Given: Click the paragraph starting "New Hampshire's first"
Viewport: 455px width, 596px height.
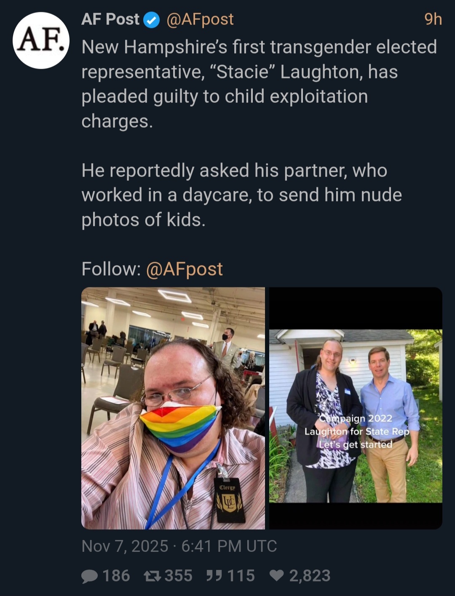Looking at the screenshot, I should point(259,84).
